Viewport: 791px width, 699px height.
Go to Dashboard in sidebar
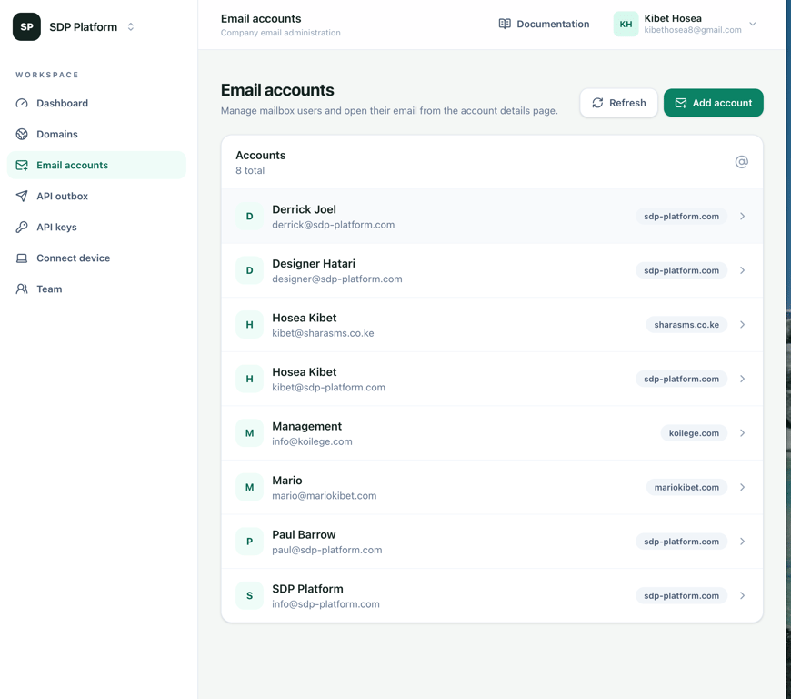click(x=96, y=103)
